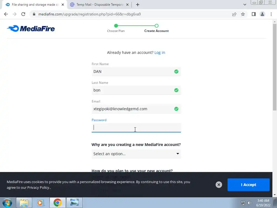Open the Windows Start menu
This screenshot has height=208, width=277.
(7, 203)
